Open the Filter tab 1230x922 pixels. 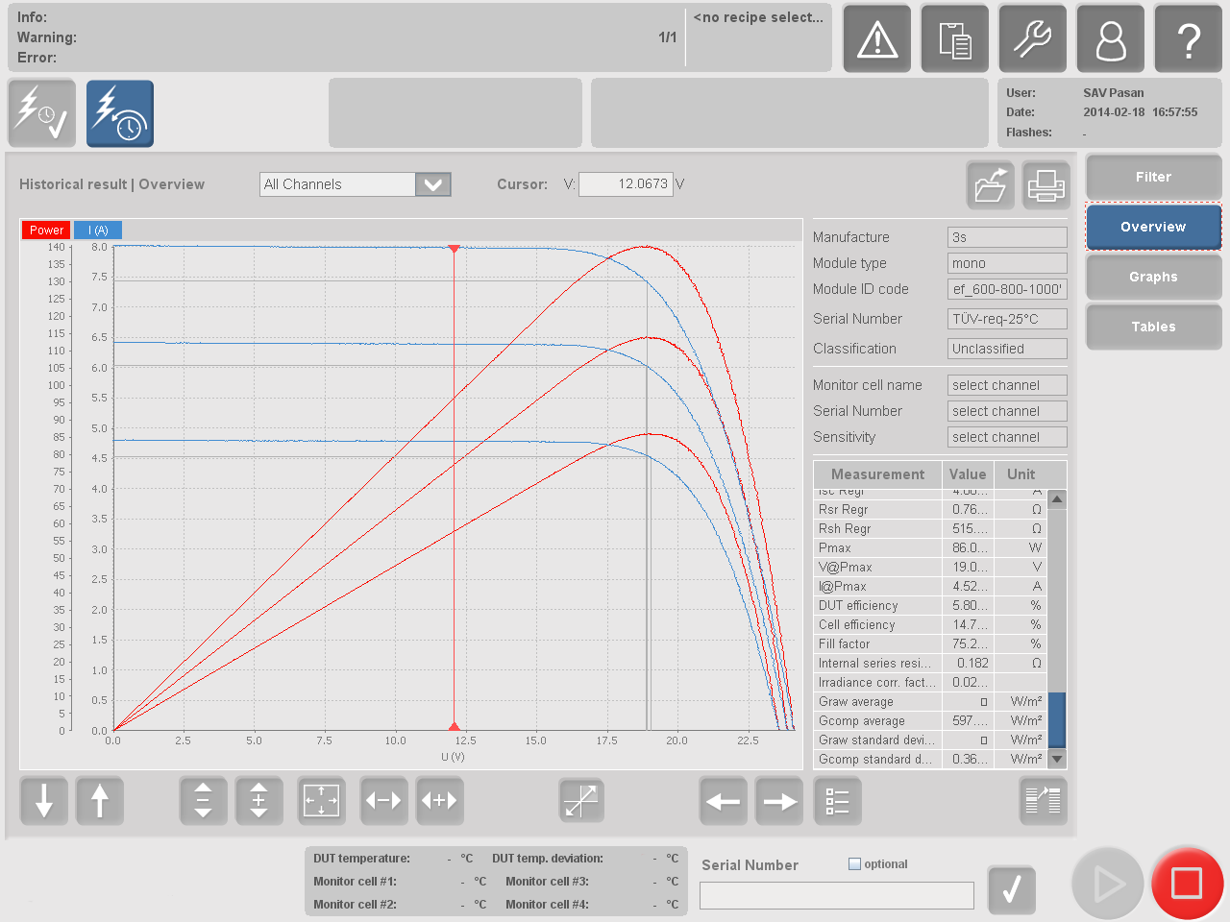coord(1153,177)
